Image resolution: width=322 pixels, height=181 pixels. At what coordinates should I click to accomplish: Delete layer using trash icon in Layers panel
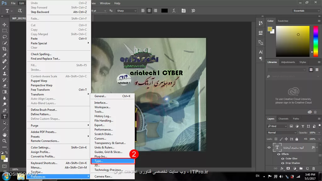point(314,168)
